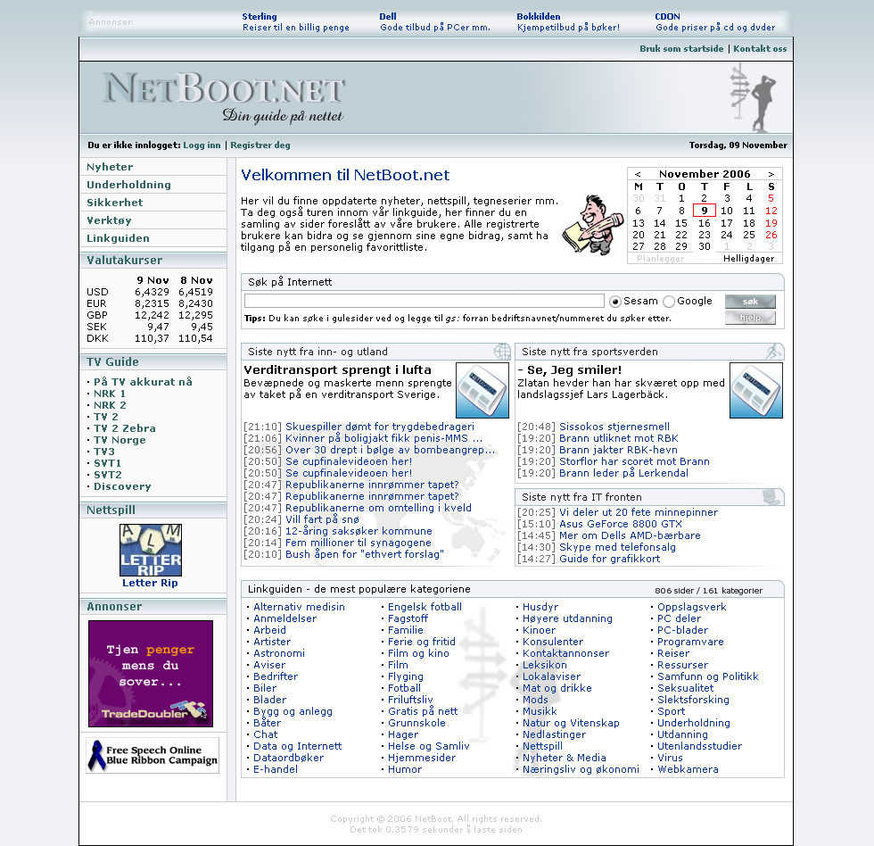Open the NRK 1 TV guide
Viewport: 874px width, 846px height.
coord(110,394)
